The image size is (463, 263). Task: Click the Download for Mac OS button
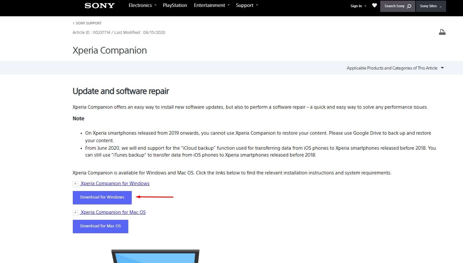pyautogui.click(x=100, y=226)
